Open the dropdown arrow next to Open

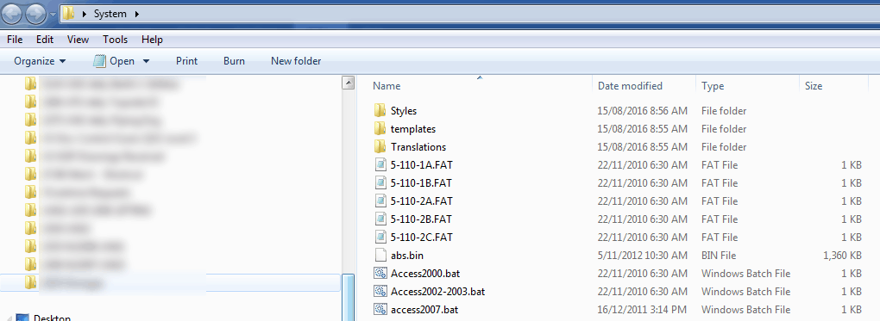tap(147, 61)
